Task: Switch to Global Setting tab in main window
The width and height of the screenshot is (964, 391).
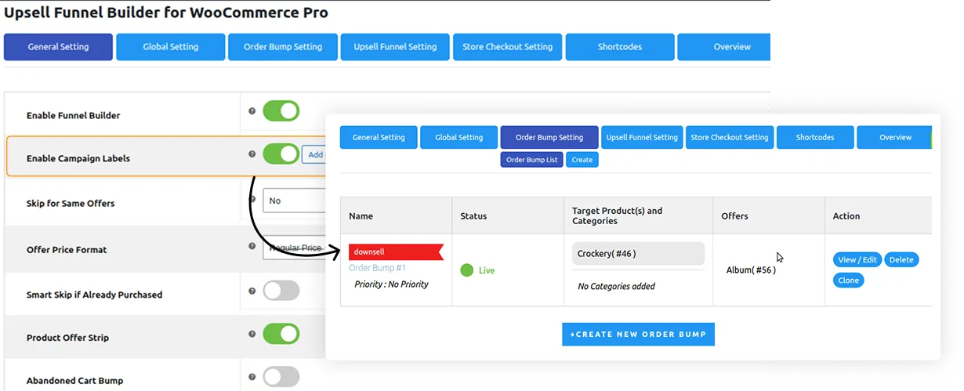Action: (x=171, y=47)
